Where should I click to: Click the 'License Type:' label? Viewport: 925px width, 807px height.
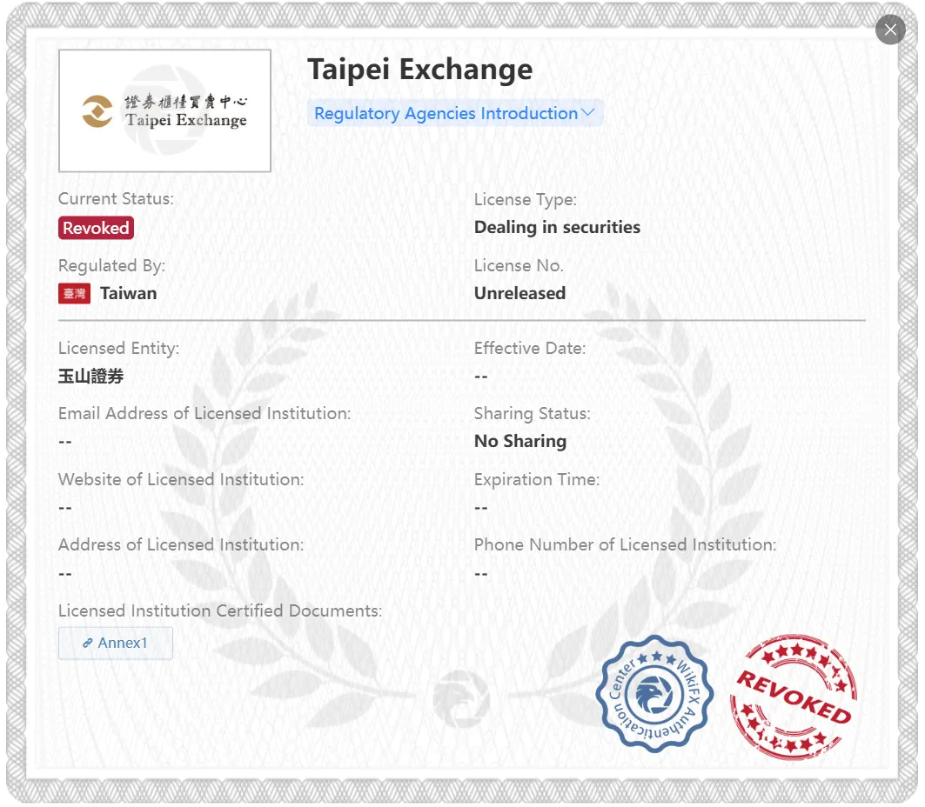(x=526, y=200)
